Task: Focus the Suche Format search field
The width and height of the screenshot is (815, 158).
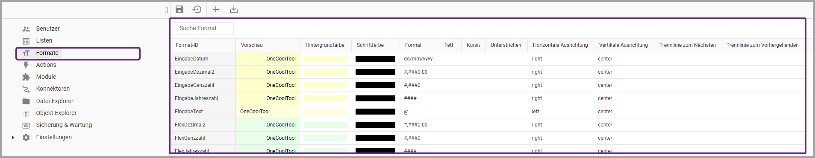Action: 204,28
